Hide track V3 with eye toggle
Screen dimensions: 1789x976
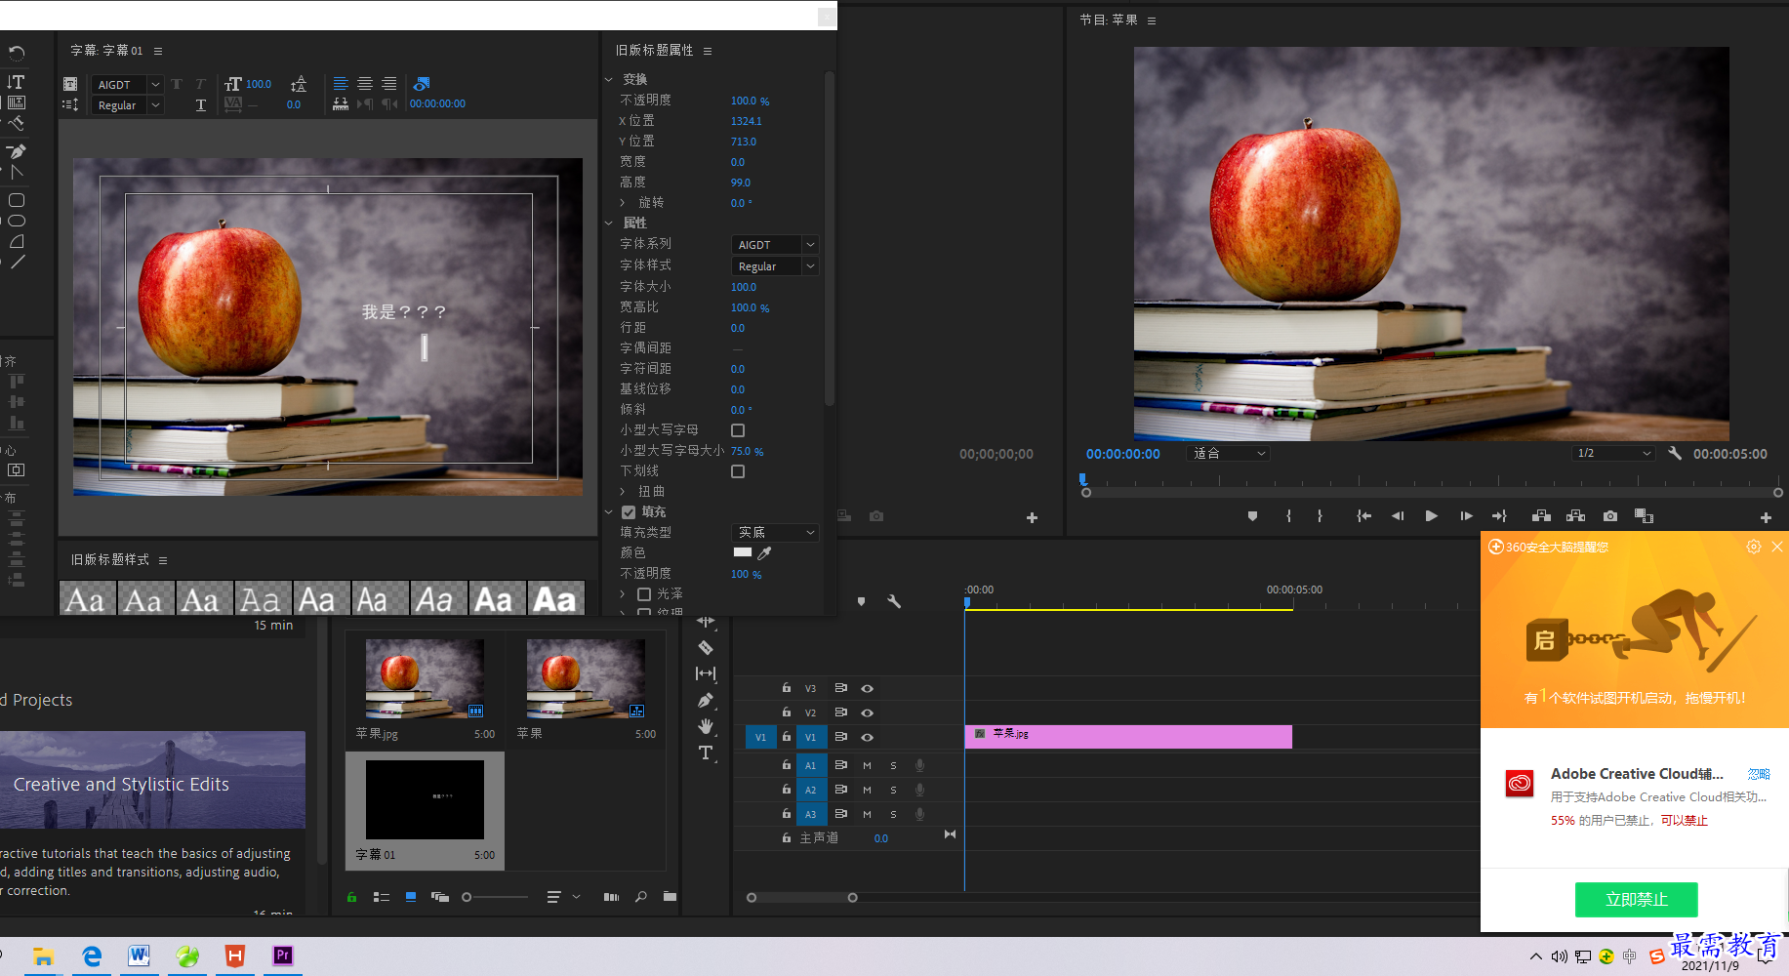pyautogui.click(x=867, y=689)
